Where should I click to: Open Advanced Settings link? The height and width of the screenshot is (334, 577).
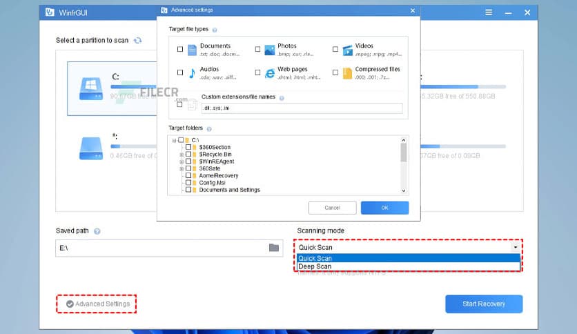(x=102, y=304)
